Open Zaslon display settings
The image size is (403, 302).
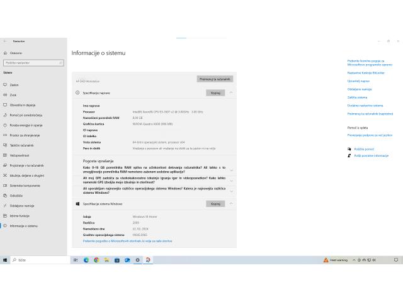click(x=14, y=85)
